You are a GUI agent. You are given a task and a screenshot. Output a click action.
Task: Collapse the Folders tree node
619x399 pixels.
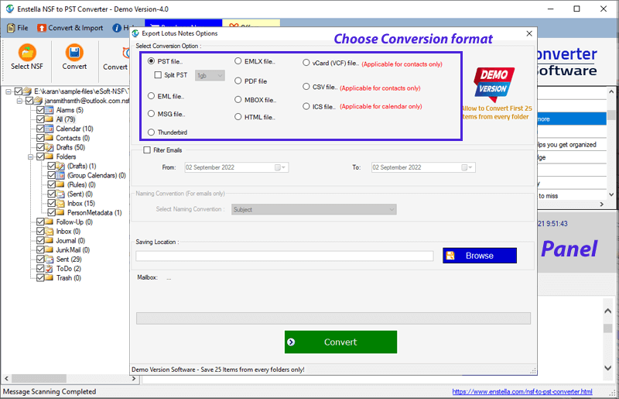[30, 157]
